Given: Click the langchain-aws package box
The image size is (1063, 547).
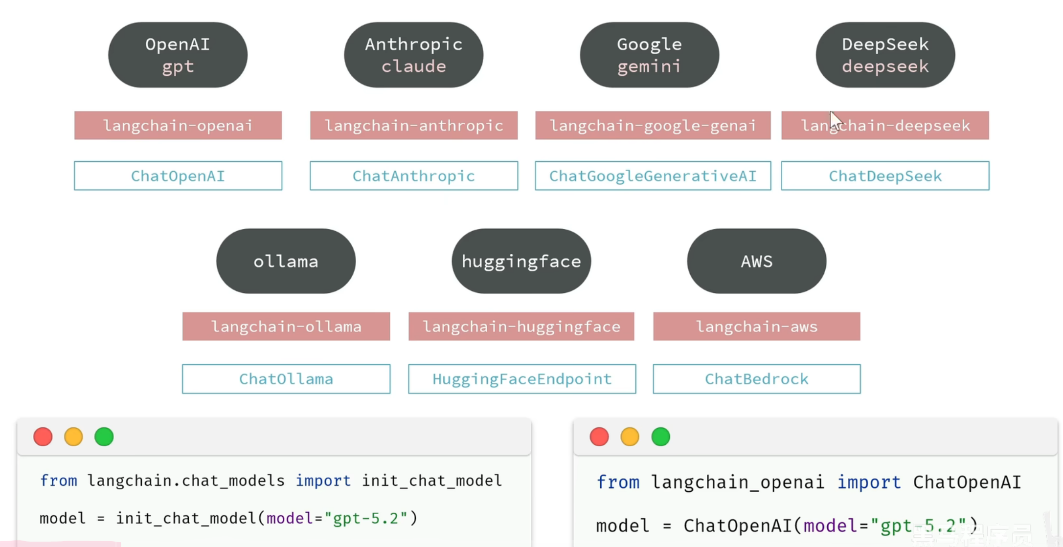Looking at the screenshot, I should coord(757,326).
